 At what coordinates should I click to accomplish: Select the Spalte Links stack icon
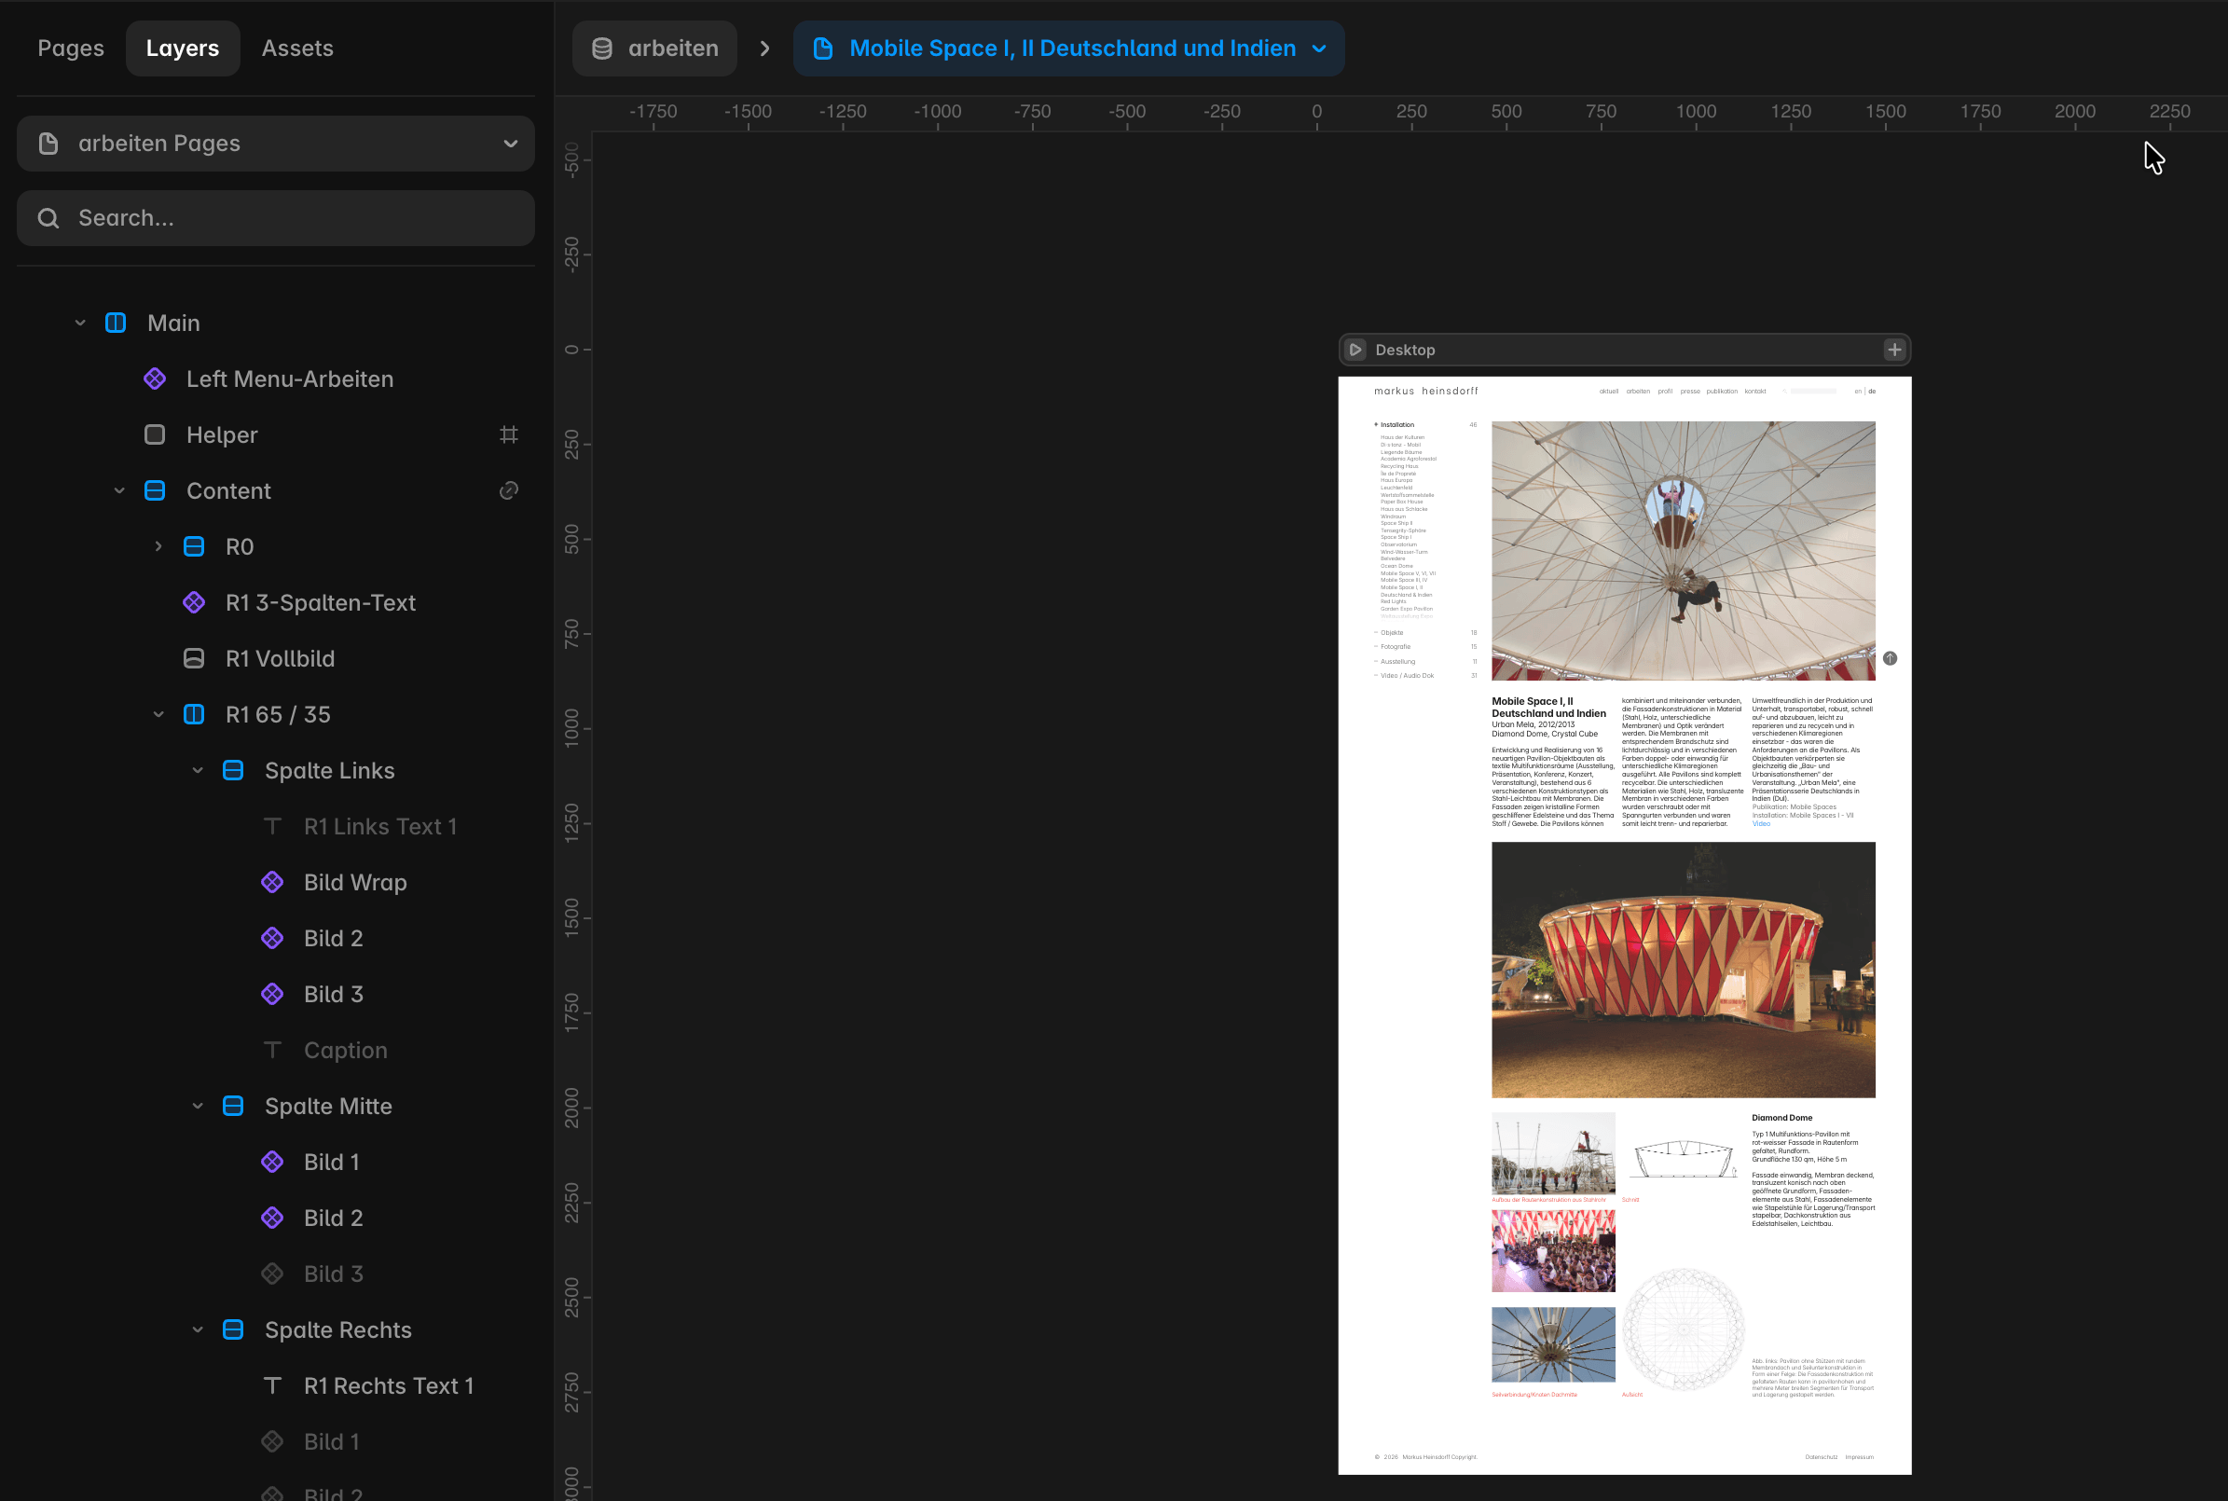(x=233, y=771)
